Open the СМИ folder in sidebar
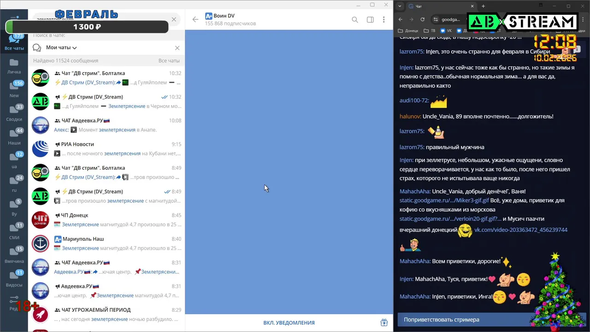590x332 pixels. pyautogui.click(x=14, y=231)
